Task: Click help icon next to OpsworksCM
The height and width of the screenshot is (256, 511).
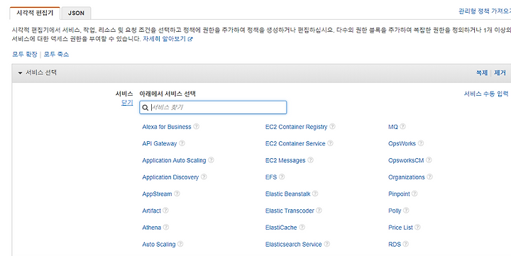Action: pos(429,160)
